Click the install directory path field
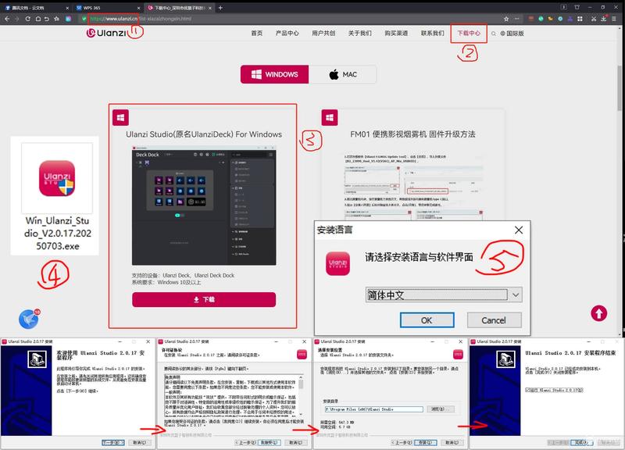The image size is (625, 450). click(374, 409)
